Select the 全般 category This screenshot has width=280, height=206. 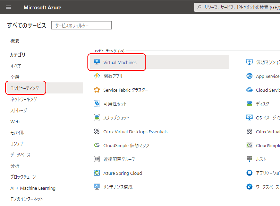[15, 77]
